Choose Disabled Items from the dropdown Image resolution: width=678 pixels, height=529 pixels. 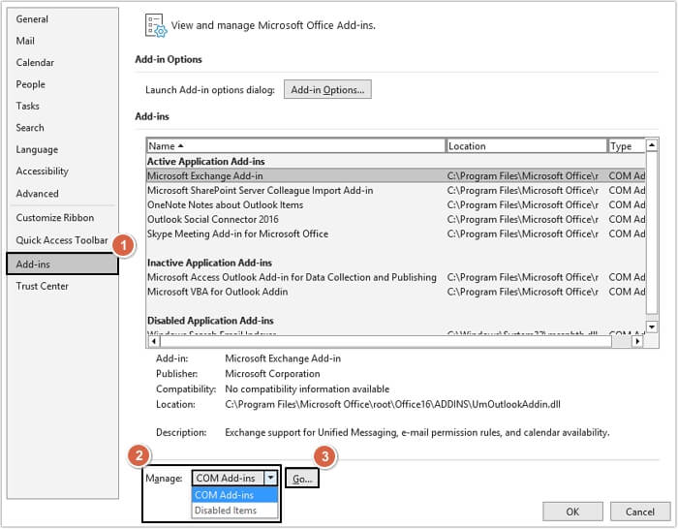234,511
